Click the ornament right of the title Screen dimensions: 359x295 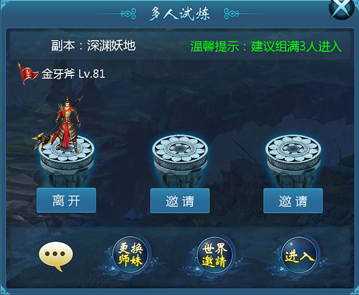[x=231, y=14]
